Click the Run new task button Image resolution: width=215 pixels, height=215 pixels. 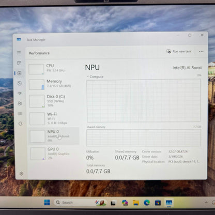tap(179, 51)
